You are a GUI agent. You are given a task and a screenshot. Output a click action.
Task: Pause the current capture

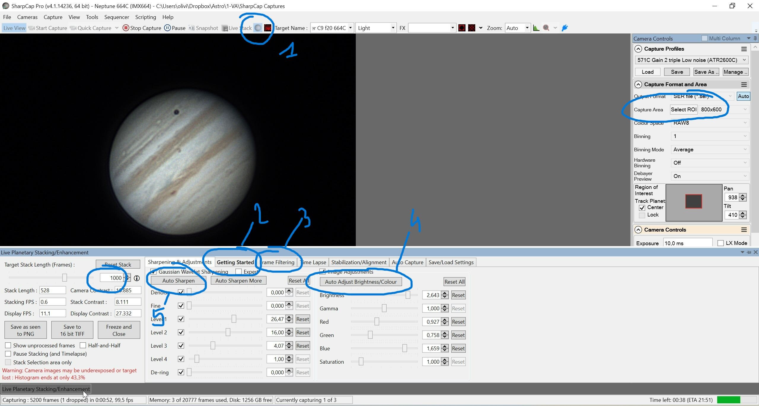pos(175,28)
